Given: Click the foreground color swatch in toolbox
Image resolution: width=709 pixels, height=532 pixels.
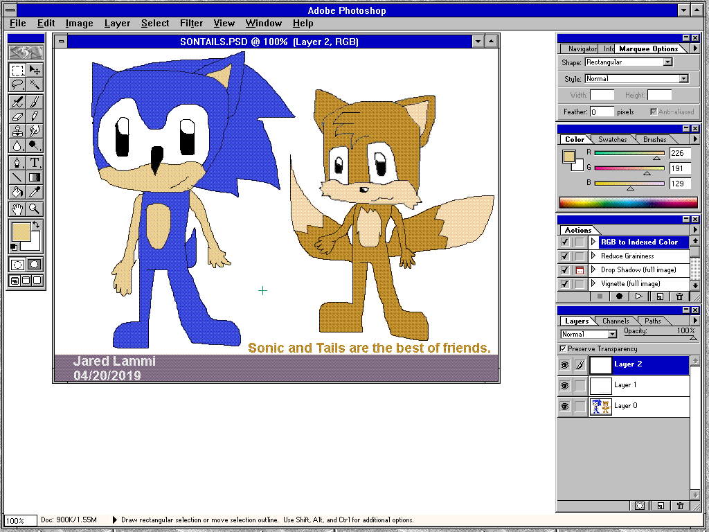Looking at the screenshot, I should pyautogui.click(x=21, y=232).
